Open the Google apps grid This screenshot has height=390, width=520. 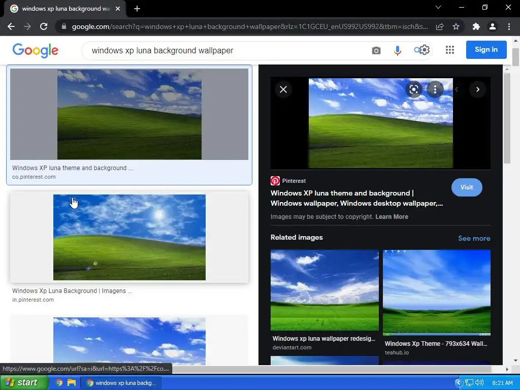point(450,50)
